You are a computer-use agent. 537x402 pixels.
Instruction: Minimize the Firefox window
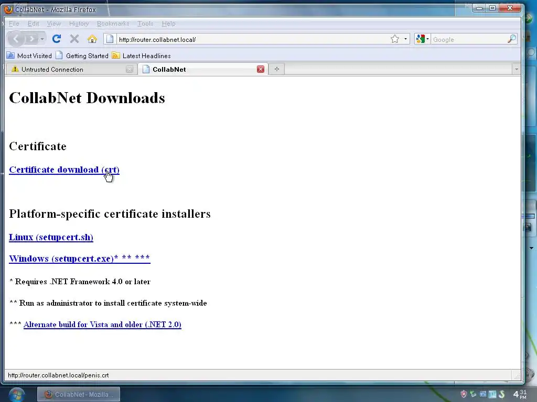[479, 8]
